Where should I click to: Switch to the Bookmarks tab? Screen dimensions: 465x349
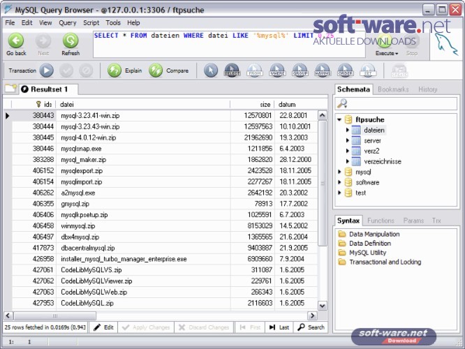[x=393, y=89]
